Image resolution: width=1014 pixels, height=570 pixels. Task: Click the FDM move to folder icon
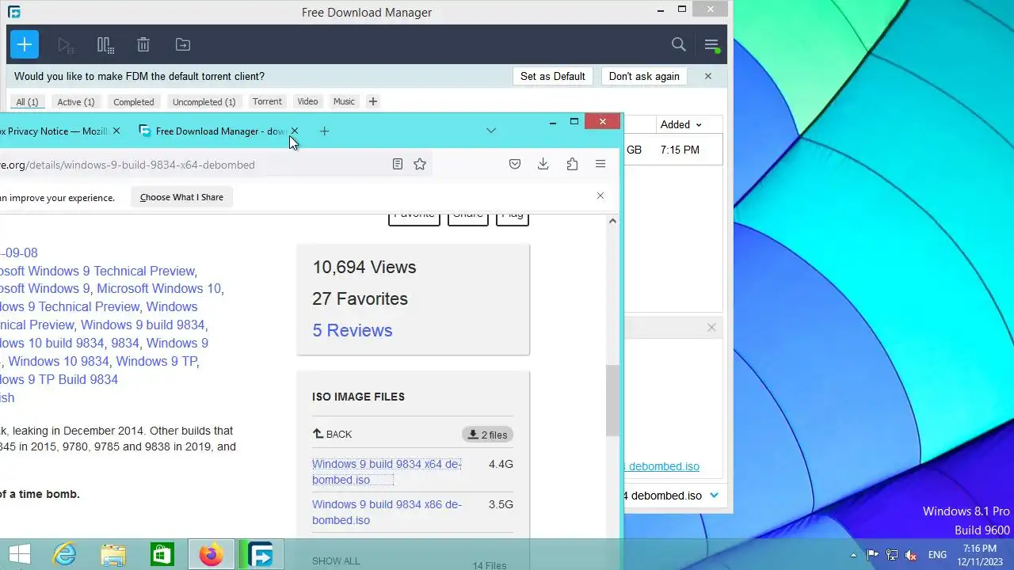click(x=182, y=45)
